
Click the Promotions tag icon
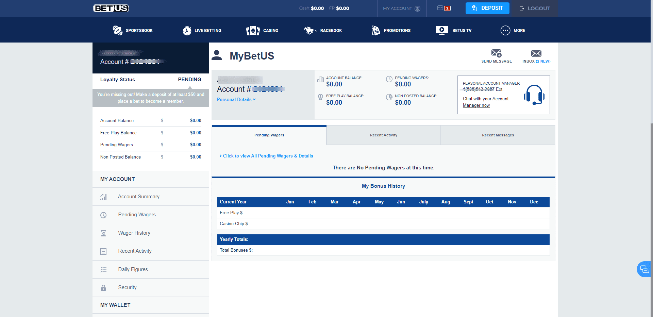pyautogui.click(x=375, y=30)
